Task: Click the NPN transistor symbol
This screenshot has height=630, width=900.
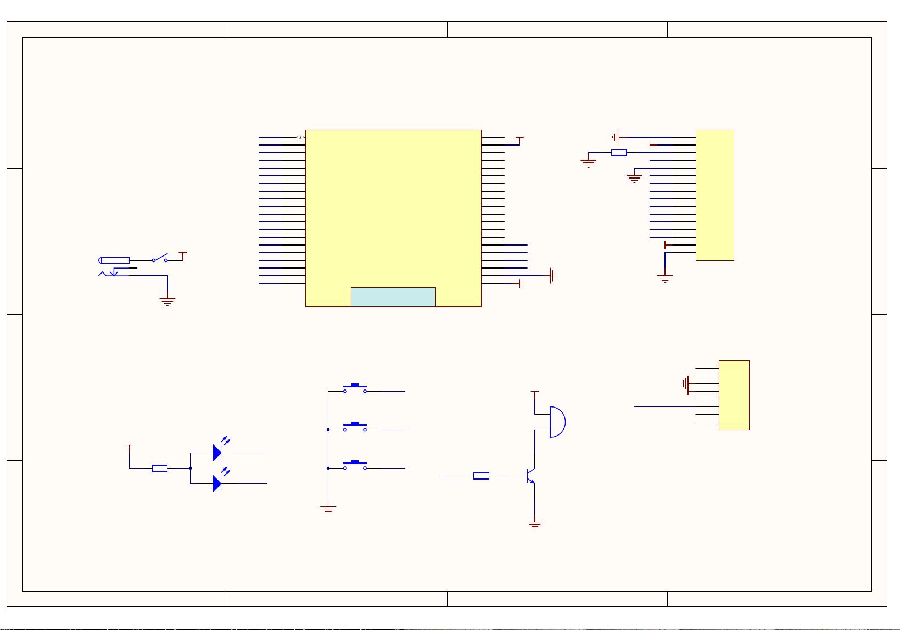Action: (x=530, y=476)
